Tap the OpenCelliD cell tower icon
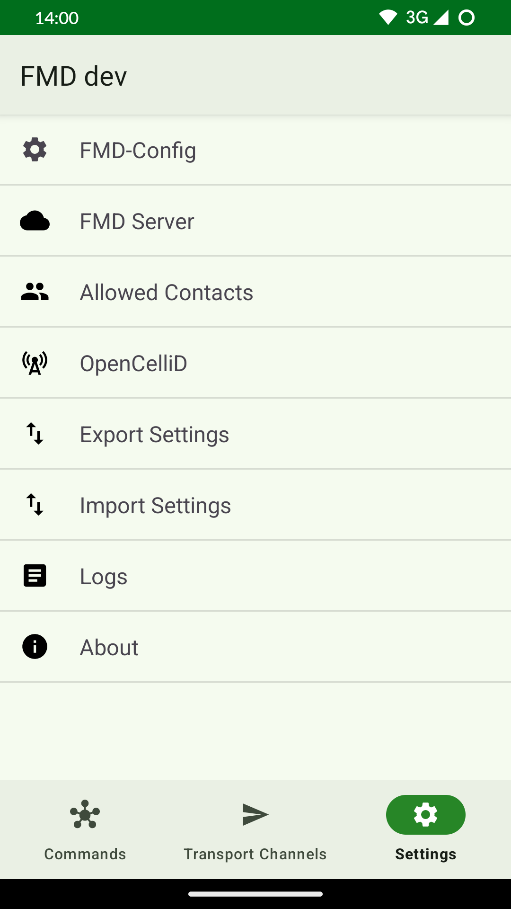 [35, 363]
